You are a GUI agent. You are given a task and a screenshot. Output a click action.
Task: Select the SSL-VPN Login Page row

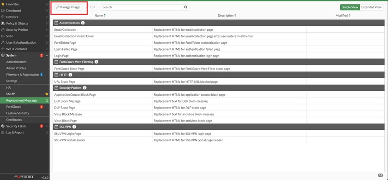(219, 134)
